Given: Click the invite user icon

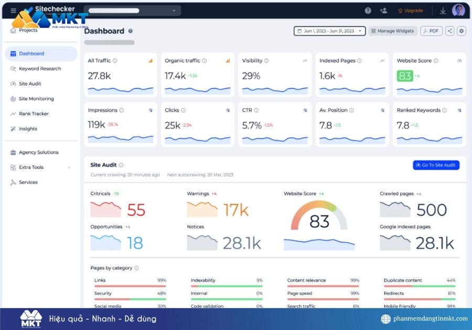Looking at the screenshot, I should tap(383, 10).
